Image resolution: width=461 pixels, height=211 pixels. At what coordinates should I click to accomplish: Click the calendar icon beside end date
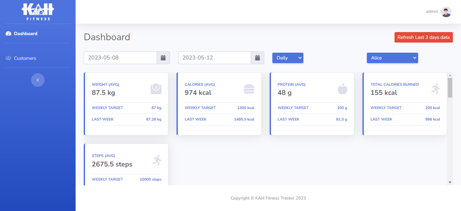pos(257,58)
